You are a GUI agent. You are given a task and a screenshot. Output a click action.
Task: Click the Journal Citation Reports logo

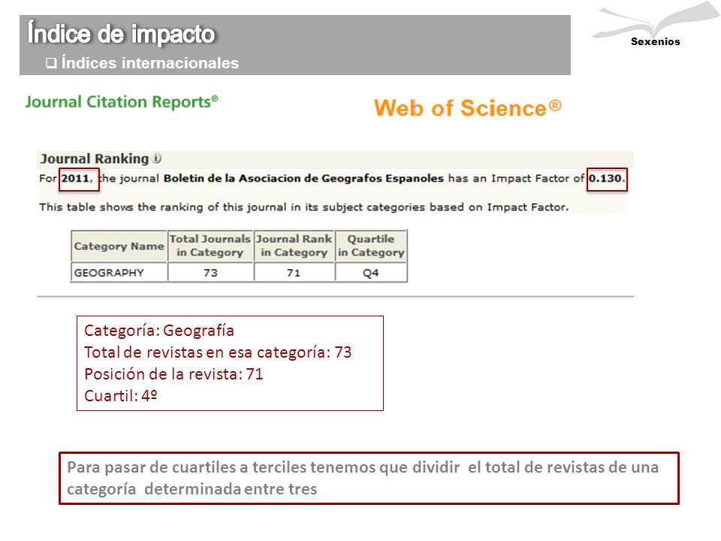122,101
